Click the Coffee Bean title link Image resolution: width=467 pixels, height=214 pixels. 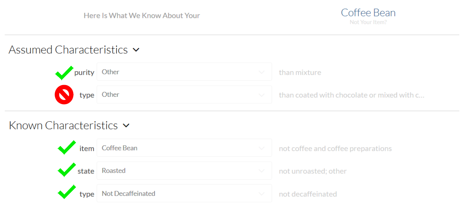[x=368, y=13]
